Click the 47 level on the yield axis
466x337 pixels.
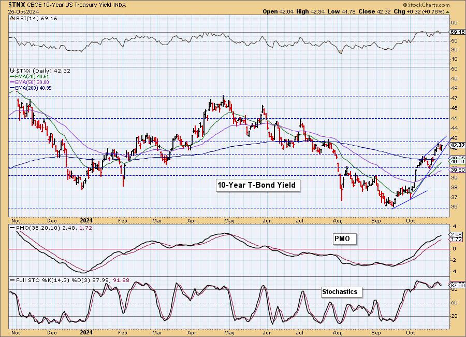click(x=454, y=98)
